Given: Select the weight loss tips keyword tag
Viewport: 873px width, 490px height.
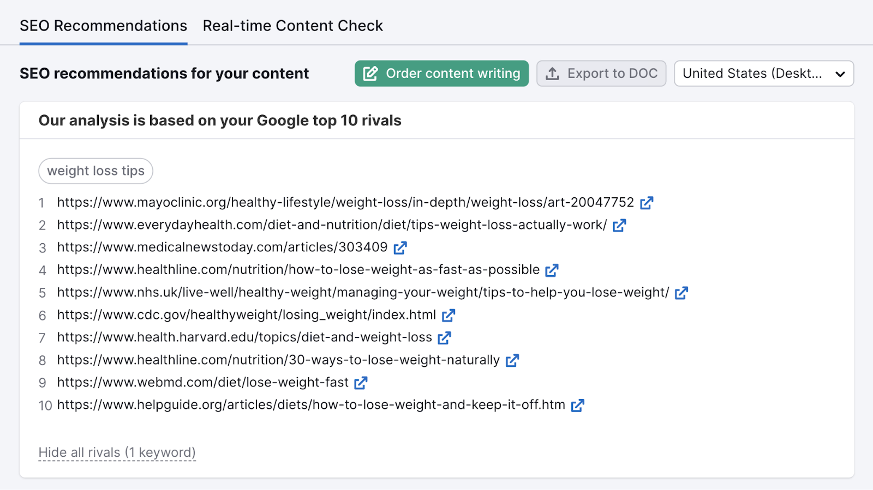Looking at the screenshot, I should coord(95,171).
